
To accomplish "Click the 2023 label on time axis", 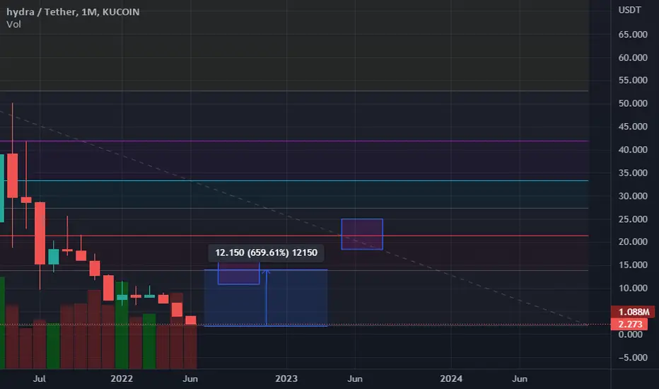I will [x=286, y=379].
